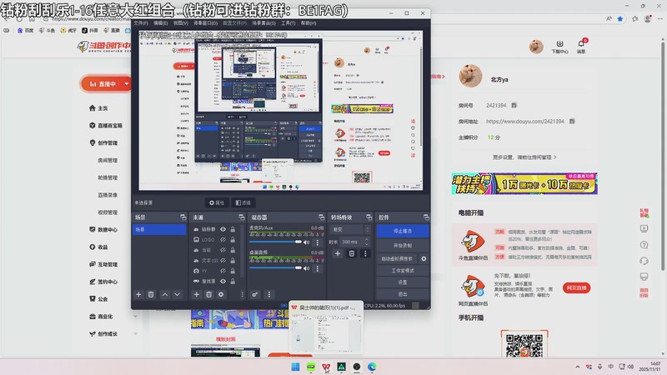
Task: Open OBS 工具(T) menu
Action: pos(288,23)
